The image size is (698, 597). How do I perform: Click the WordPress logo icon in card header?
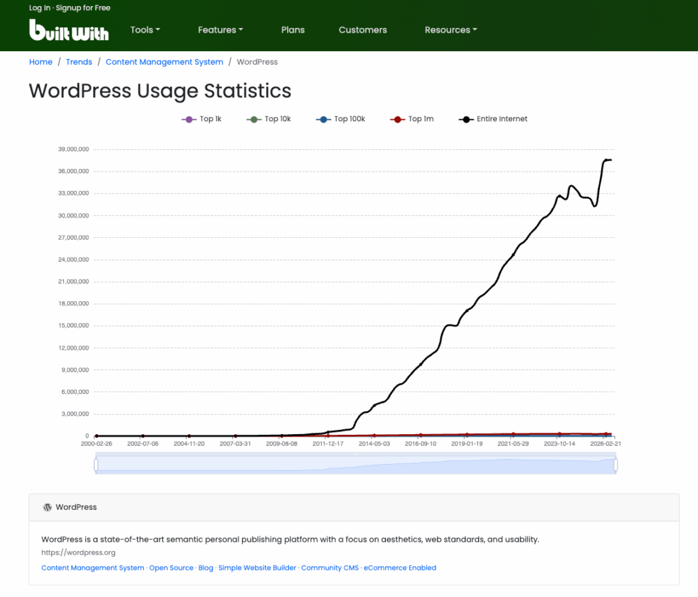[x=47, y=507]
